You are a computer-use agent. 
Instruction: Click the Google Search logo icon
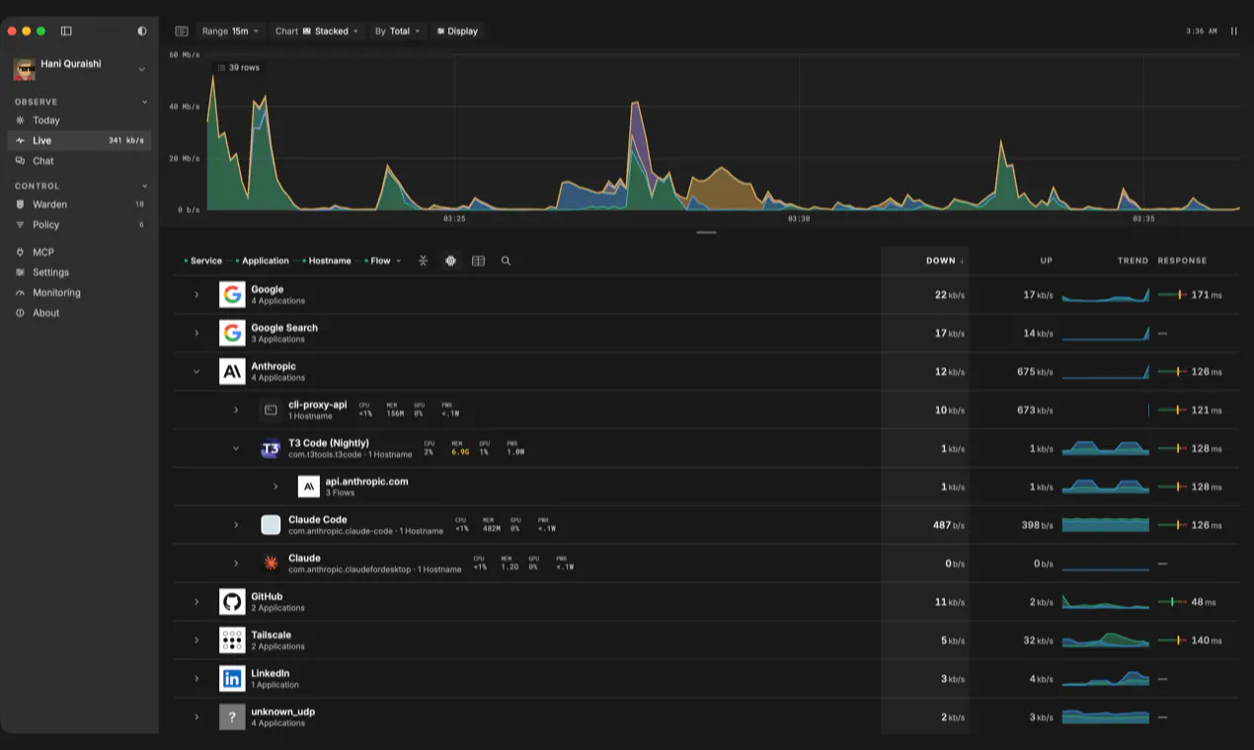tap(232, 334)
